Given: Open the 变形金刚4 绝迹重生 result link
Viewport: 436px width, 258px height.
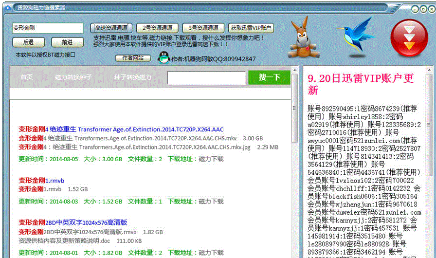Looking at the screenshot, I should coord(121,129).
